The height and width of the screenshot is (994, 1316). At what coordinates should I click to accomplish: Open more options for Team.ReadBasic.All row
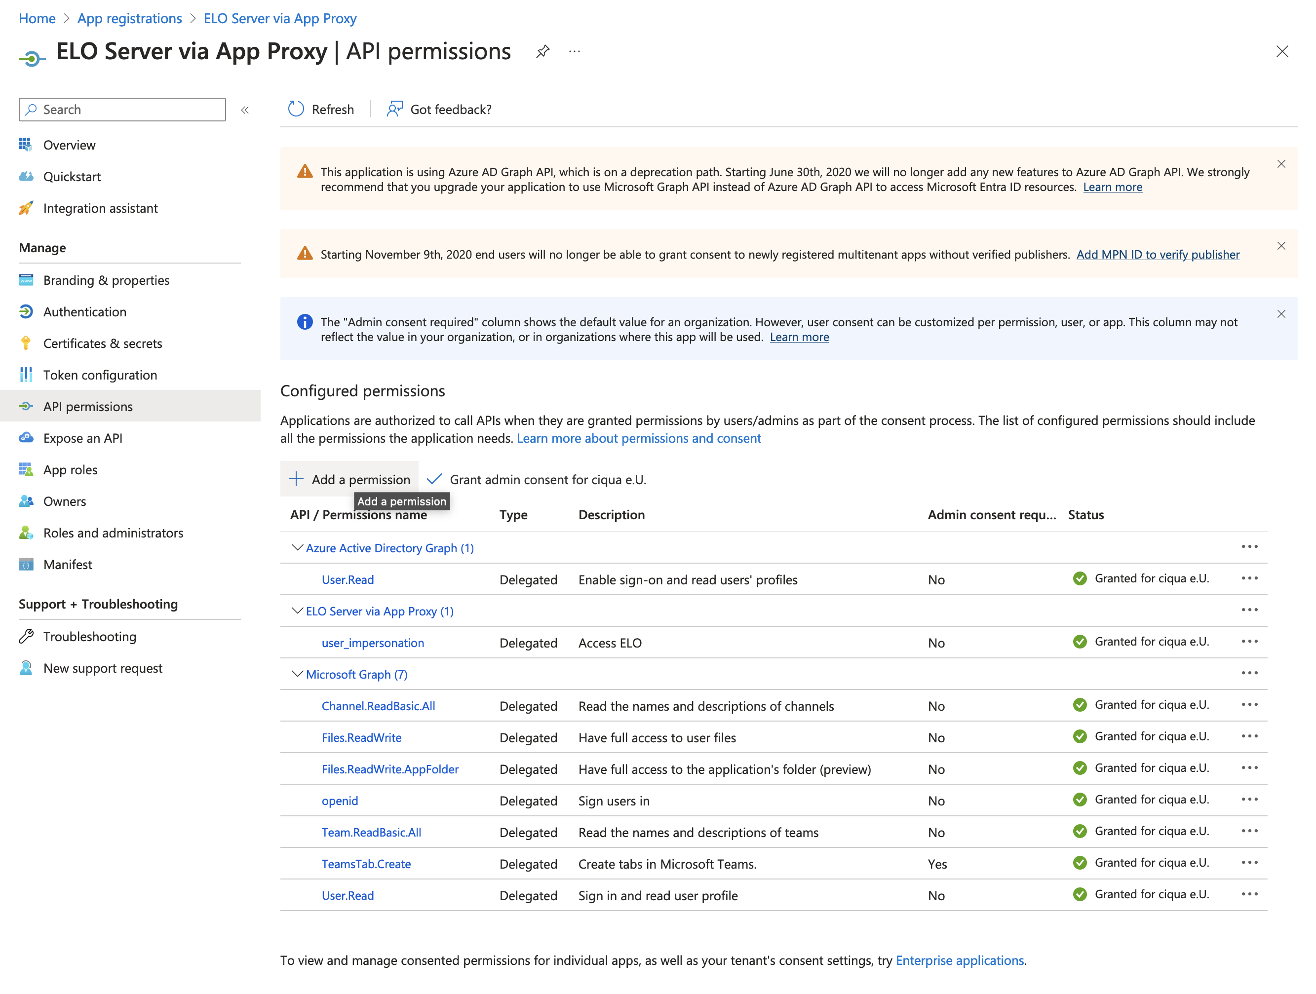click(x=1249, y=831)
